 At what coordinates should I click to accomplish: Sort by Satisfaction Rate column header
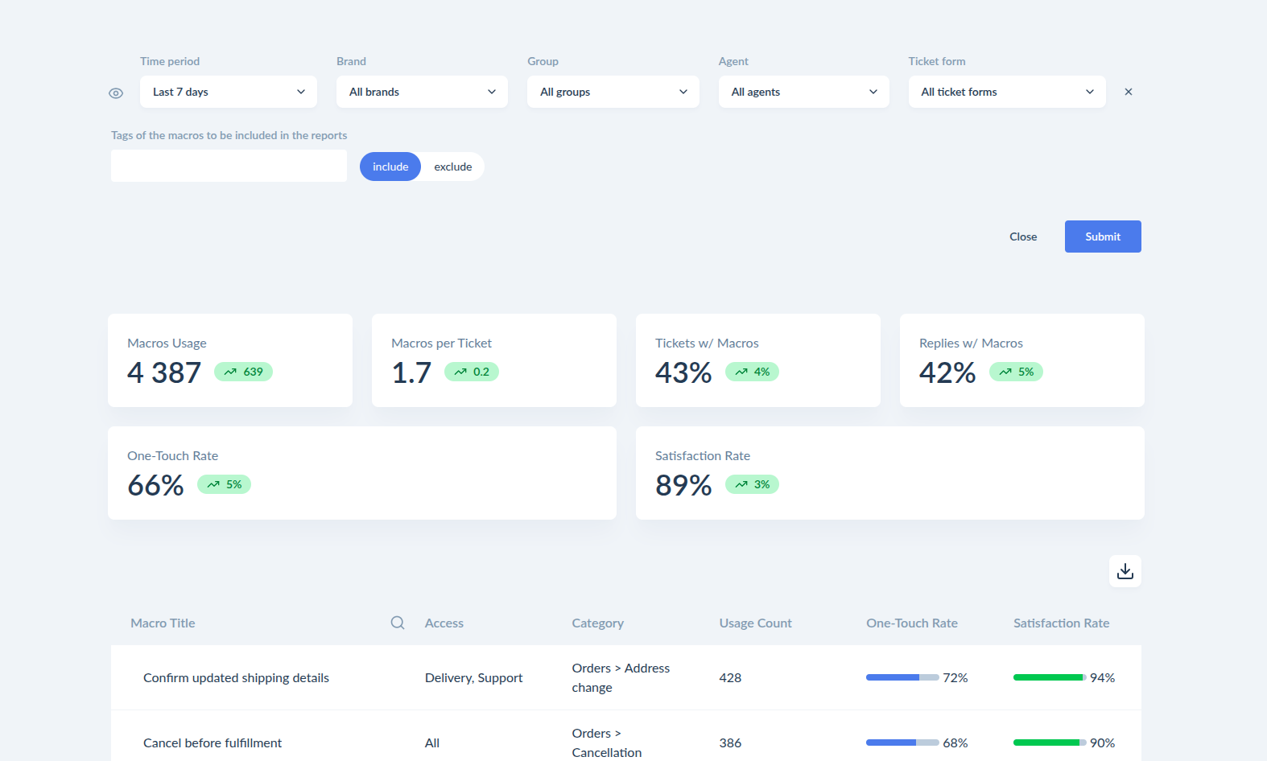coord(1061,623)
